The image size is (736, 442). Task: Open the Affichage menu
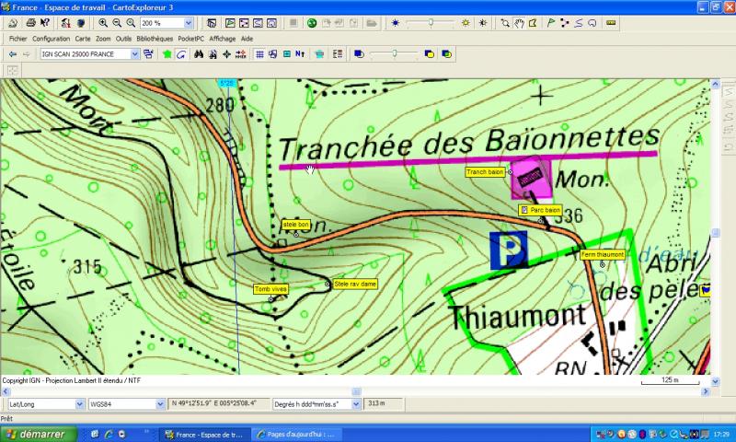click(x=223, y=39)
